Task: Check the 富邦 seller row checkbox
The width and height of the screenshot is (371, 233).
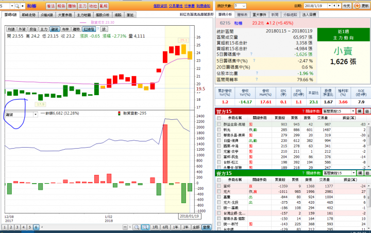Action: coord(219,186)
